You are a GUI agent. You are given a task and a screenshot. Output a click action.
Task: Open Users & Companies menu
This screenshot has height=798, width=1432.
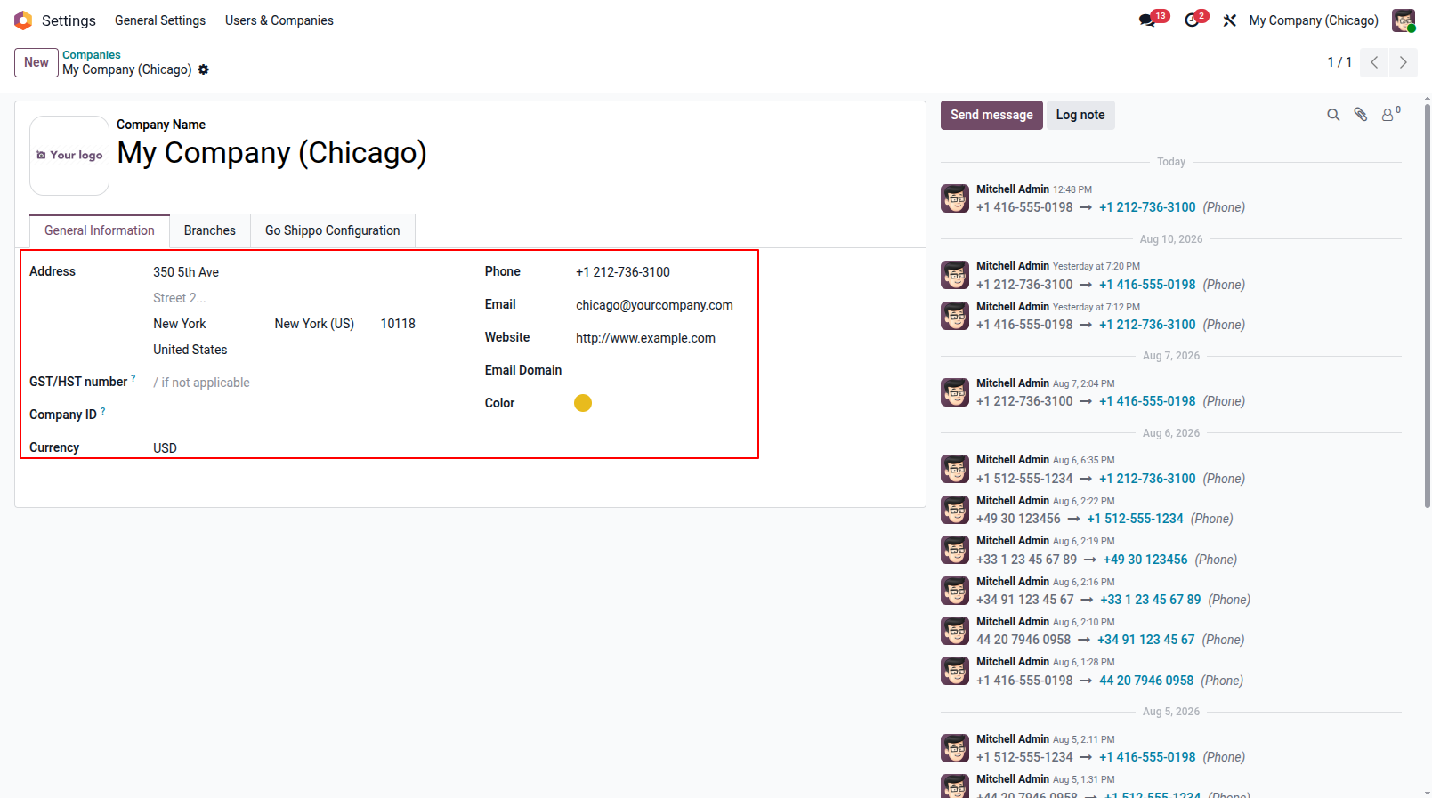coord(279,20)
